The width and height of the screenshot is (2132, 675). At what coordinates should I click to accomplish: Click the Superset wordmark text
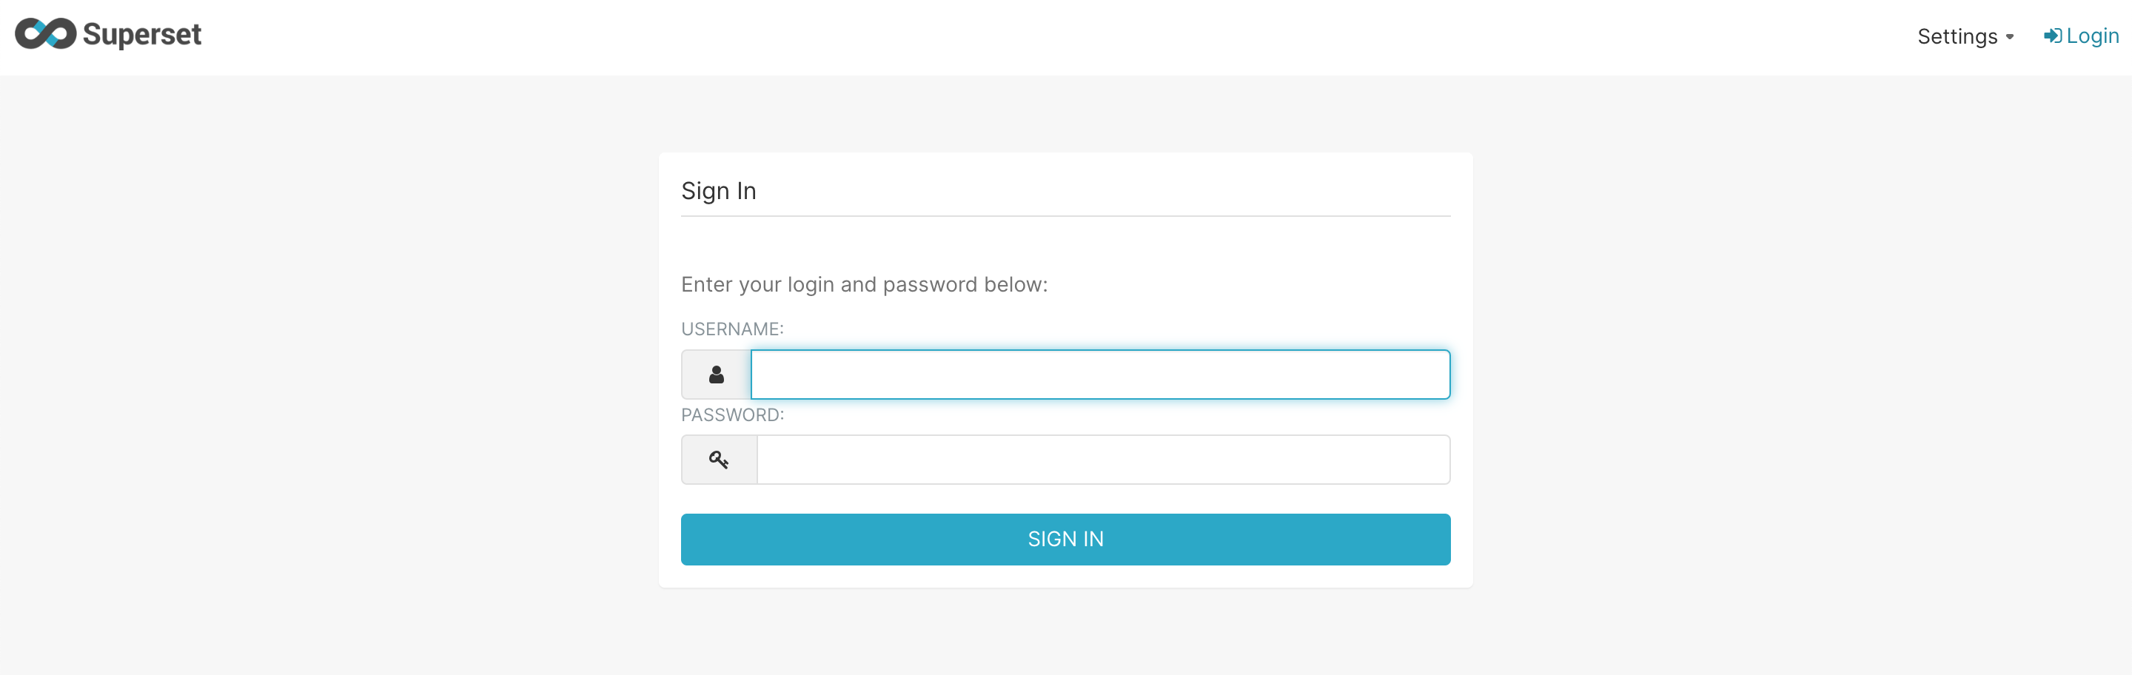(x=143, y=34)
